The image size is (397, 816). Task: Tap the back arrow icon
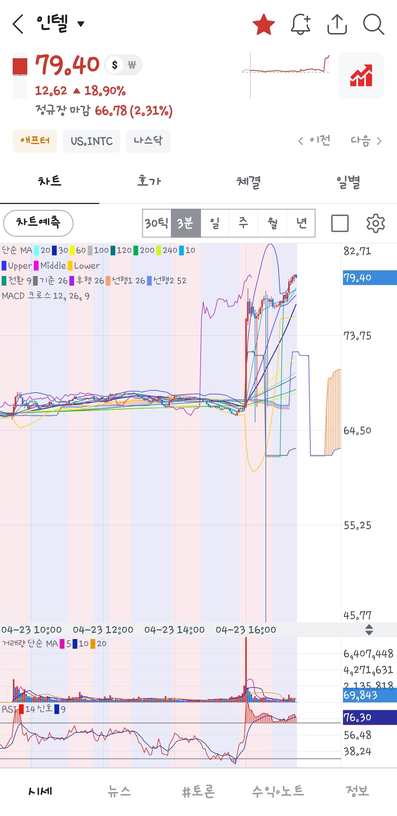pyautogui.click(x=18, y=24)
